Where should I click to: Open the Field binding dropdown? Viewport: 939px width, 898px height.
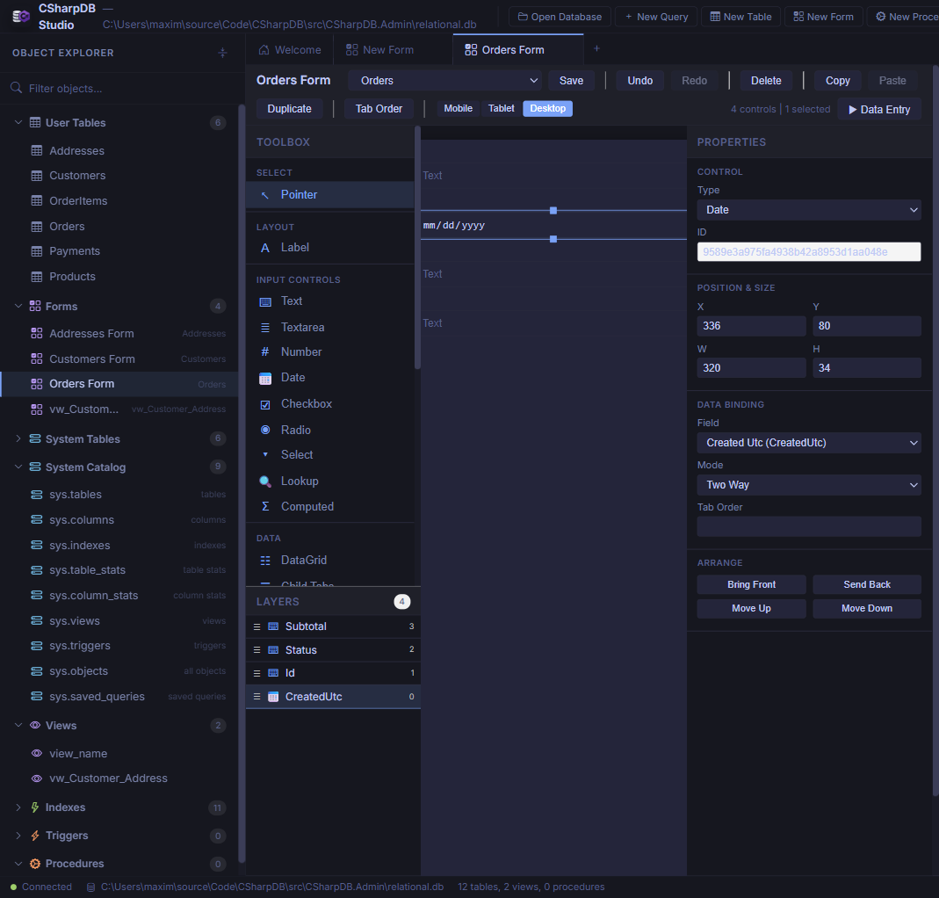coord(808,443)
